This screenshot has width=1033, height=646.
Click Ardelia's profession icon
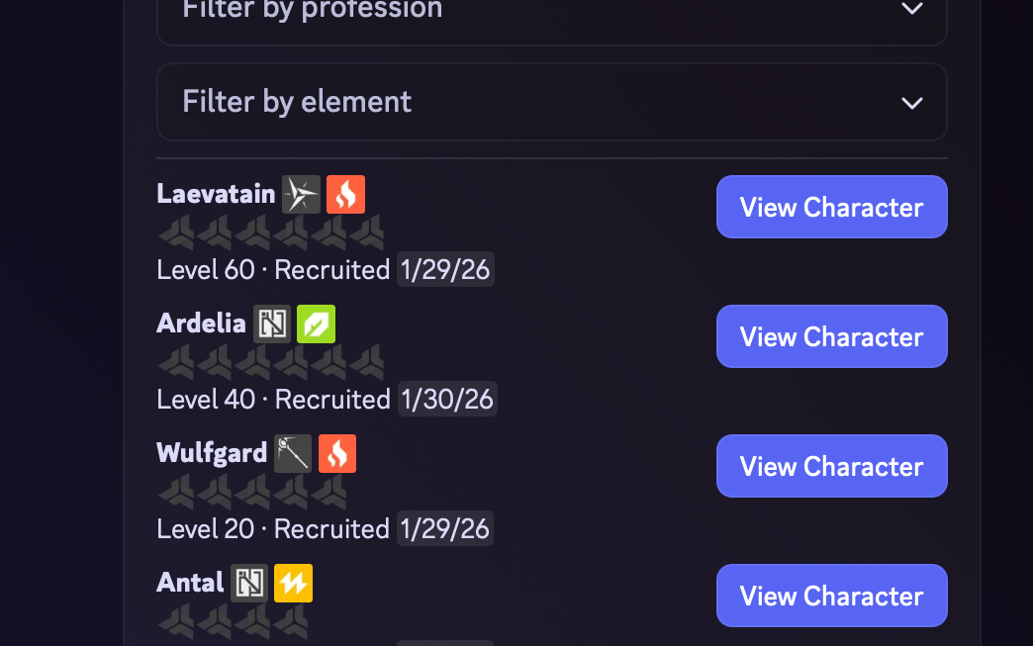(x=272, y=323)
